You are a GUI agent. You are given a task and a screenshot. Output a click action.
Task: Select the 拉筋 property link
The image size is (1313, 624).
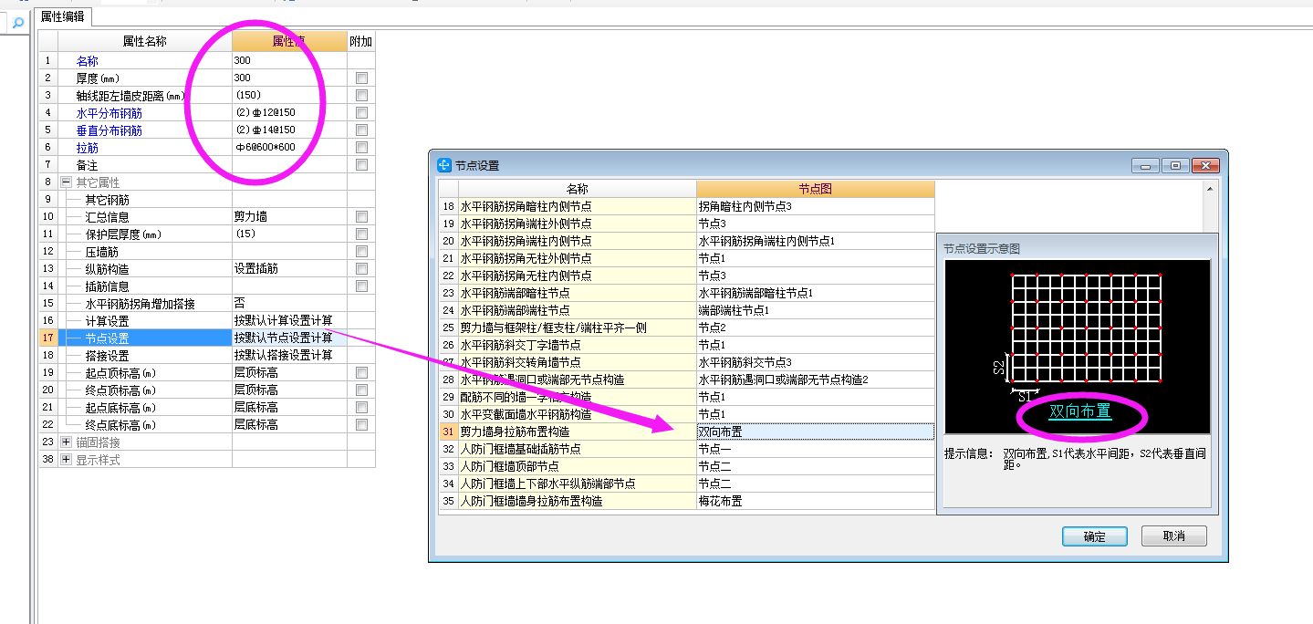(x=88, y=147)
